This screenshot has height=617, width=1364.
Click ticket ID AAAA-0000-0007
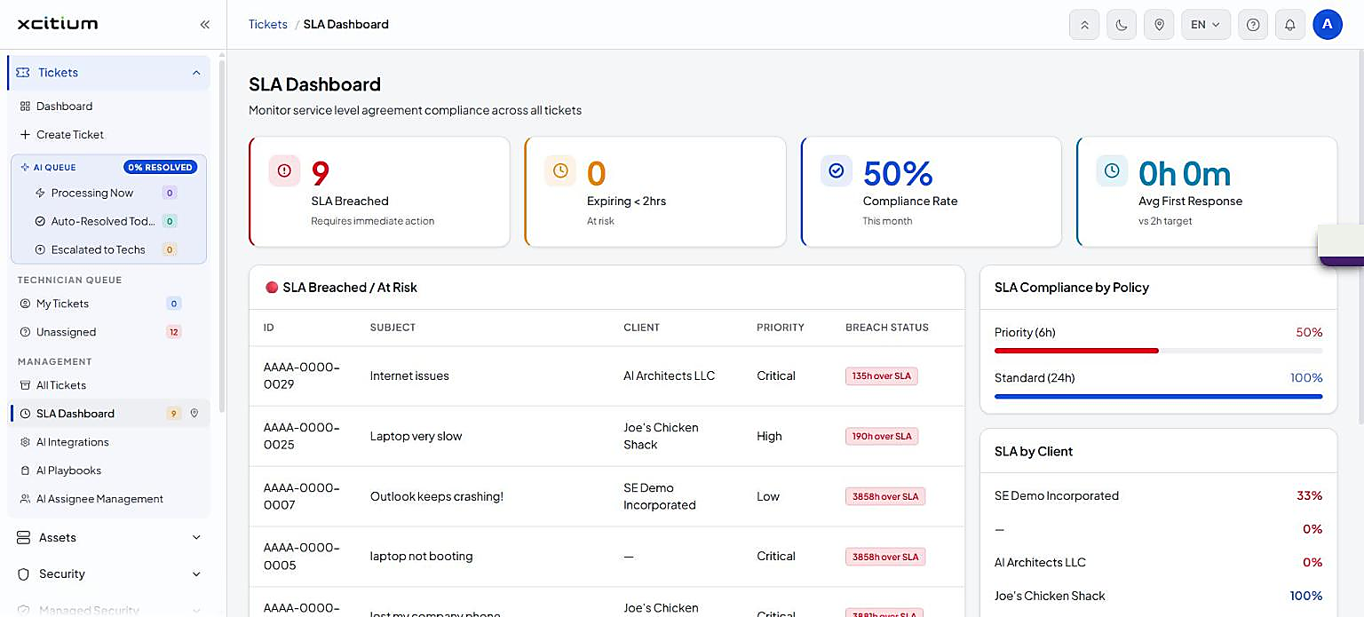(x=302, y=496)
